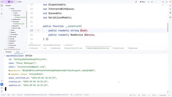172x97 pixels.
Task: Open the Notifications bell icon
Action: click(x=170, y=5)
